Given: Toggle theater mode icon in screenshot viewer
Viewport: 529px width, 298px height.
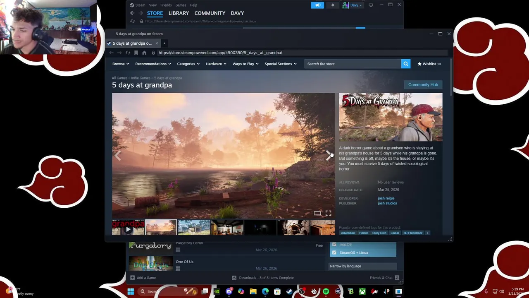Looking at the screenshot, I should (317, 213).
